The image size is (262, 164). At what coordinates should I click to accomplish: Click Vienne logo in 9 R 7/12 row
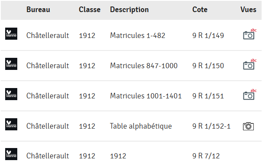[x=11, y=154]
